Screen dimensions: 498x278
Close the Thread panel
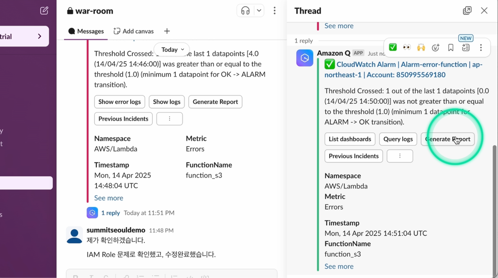(x=484, y=11)
